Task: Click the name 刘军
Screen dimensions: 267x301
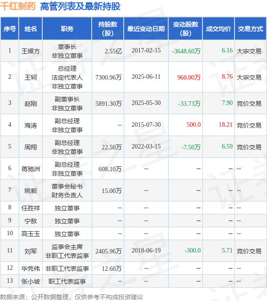Action: pos(31,251)
